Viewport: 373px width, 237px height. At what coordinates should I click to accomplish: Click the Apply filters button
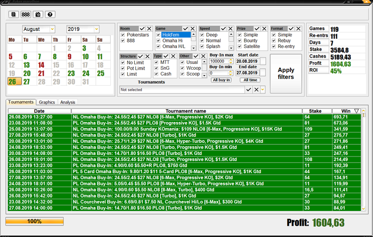pyautogui.click(x=286, y=73)
